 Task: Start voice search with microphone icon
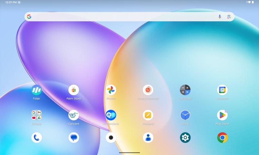pos(220,17)
